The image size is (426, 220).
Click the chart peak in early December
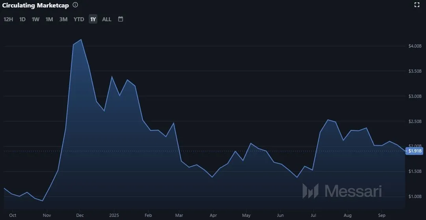click(81, 40)
